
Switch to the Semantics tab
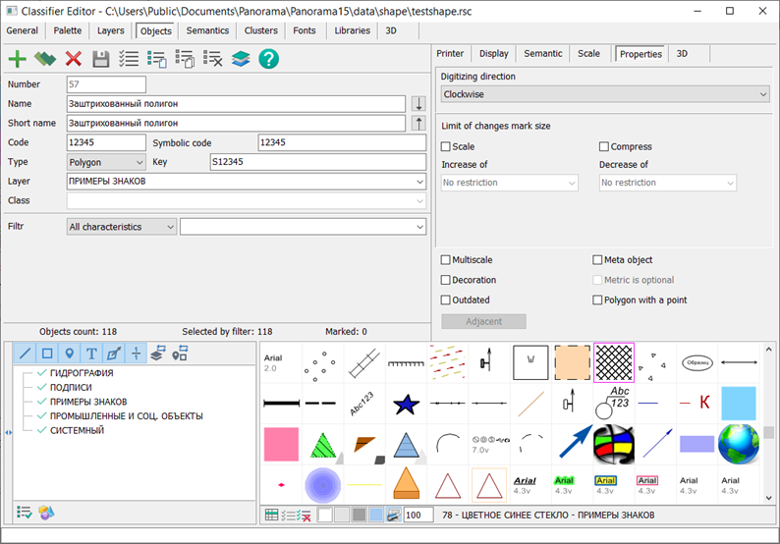[207, 30]
